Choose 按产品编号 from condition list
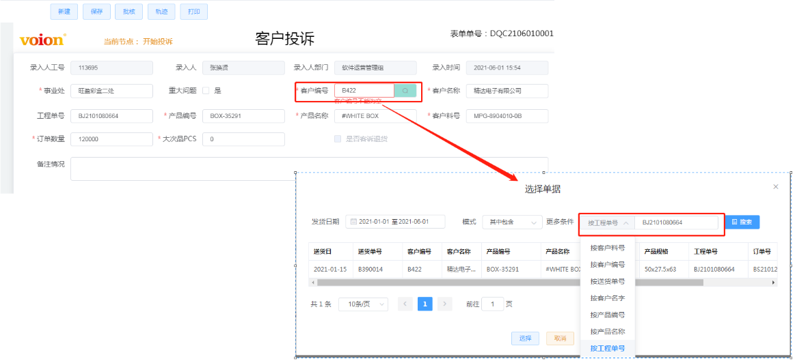Screen dimensions: 795x361 (x=608, y=315)
